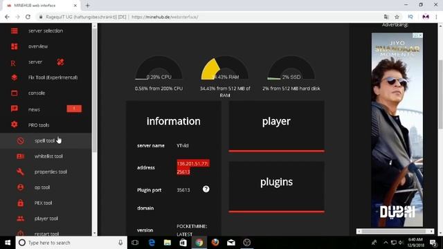The width and height of the screenshot is (443, 249).
Task: Click Plugin port value 35613
Action: [x=183, y=190]
